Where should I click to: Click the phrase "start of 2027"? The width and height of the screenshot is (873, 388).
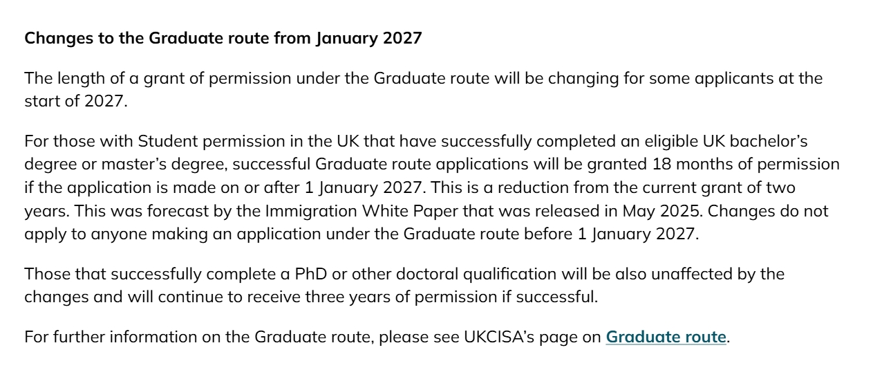pos(75,100)
